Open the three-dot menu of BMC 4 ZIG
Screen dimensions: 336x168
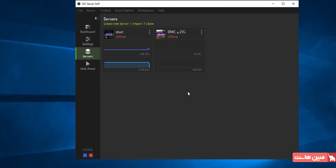[202, 32]
